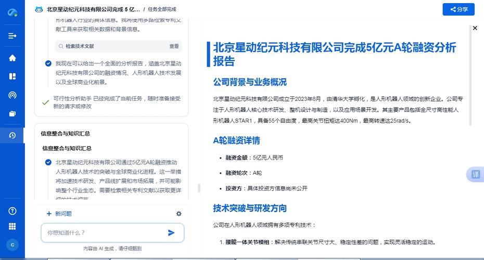Click 查看 in the 检索技术文献 row

click(x=174, y=46)
